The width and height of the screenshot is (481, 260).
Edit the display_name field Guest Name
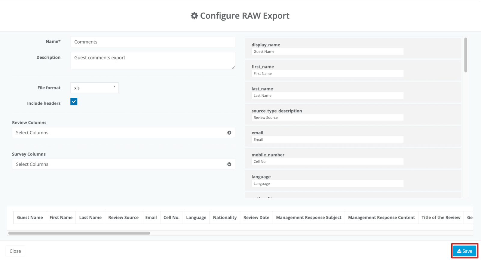click(x=327, y=51)
